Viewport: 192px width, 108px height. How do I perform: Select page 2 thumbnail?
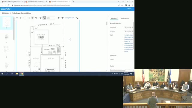pyautogui.click(x=7, y=36)
